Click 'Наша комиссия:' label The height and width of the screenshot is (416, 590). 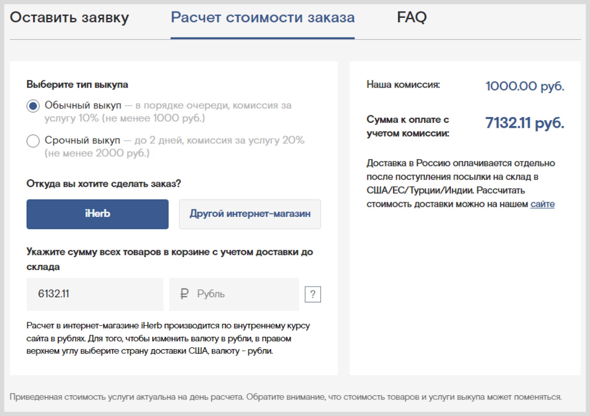(x=403, y=85)
